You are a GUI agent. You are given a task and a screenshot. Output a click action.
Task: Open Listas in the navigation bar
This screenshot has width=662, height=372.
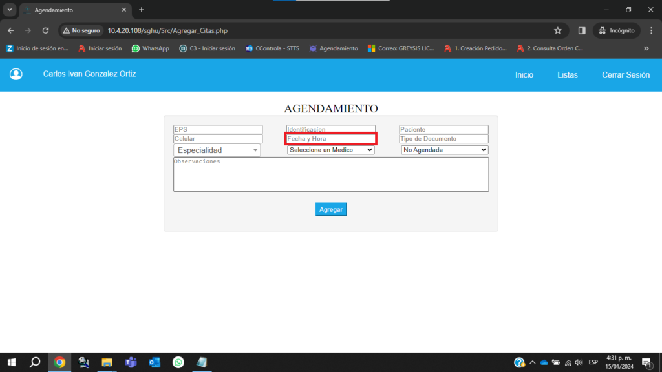(x=567, y=75)
